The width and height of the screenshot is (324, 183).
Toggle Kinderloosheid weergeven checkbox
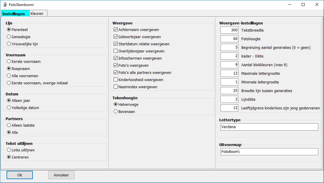[116, 80]
